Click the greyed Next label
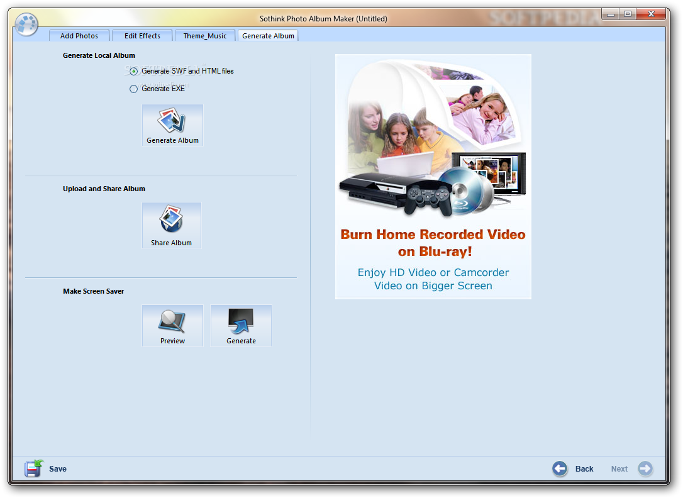This screenshot has width=683, height=498. [x=619, y=469]
